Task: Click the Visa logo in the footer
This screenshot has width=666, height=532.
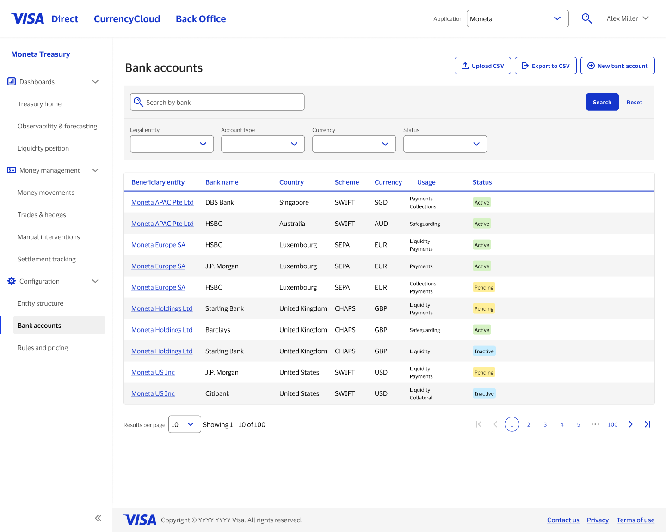Action: [x=140, y=520]
